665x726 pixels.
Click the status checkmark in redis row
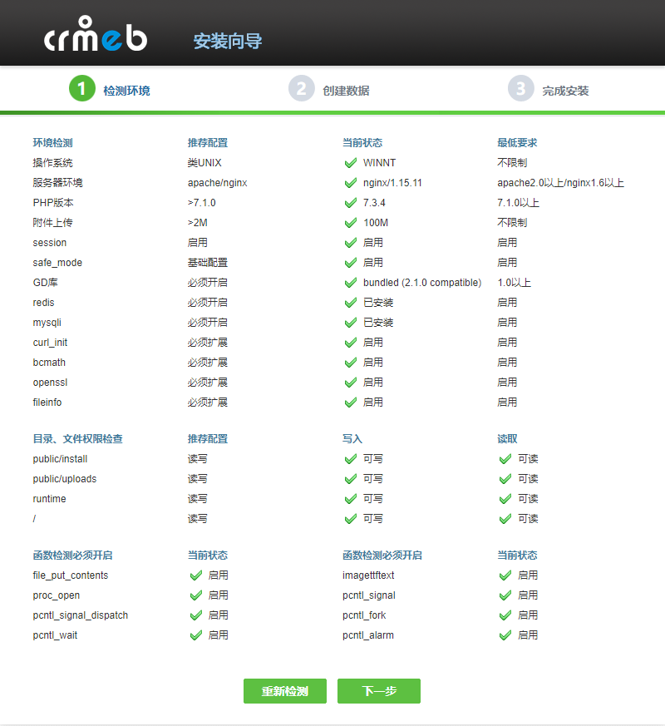(x=351, y=303)
